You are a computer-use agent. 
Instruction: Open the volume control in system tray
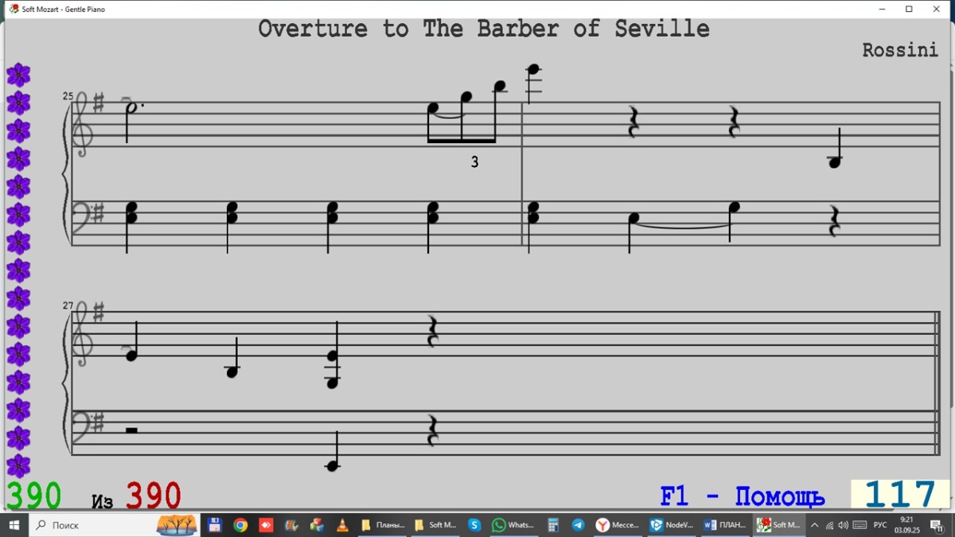pyautogui.click(x=843, y=525)
